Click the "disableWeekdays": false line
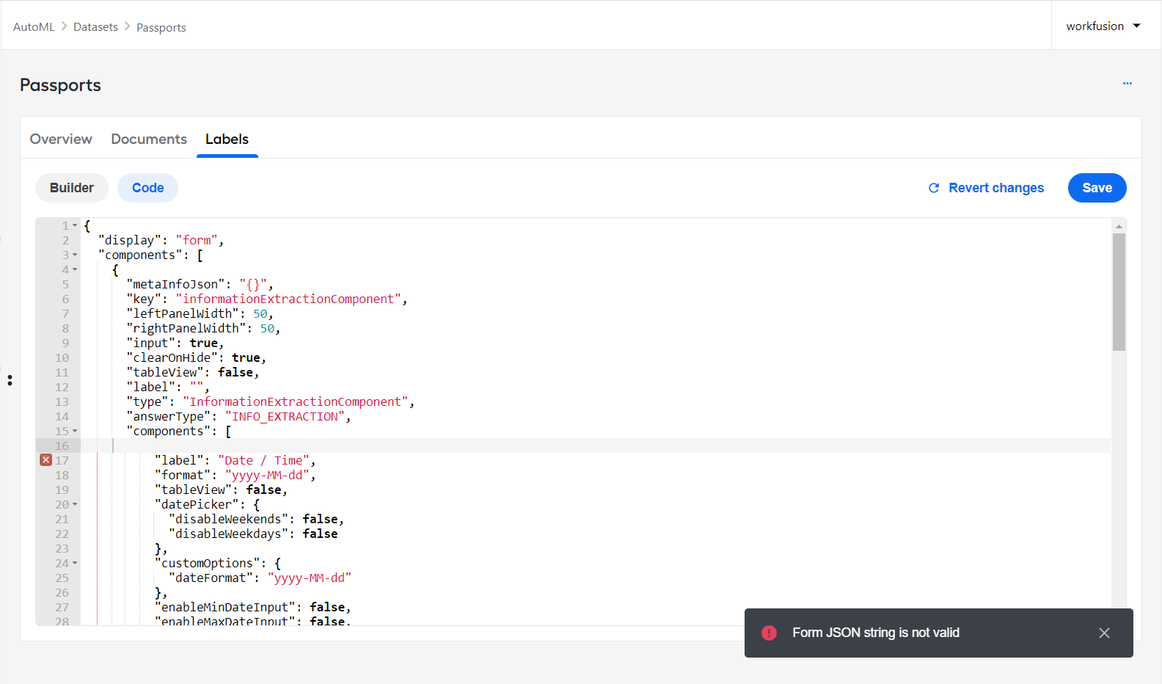The width and height of the screenshot is (1162, 684). point(253,534)
